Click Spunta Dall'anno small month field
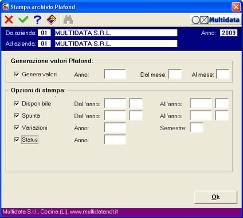This screenshot has height=218, width=243. coord(136,115)
